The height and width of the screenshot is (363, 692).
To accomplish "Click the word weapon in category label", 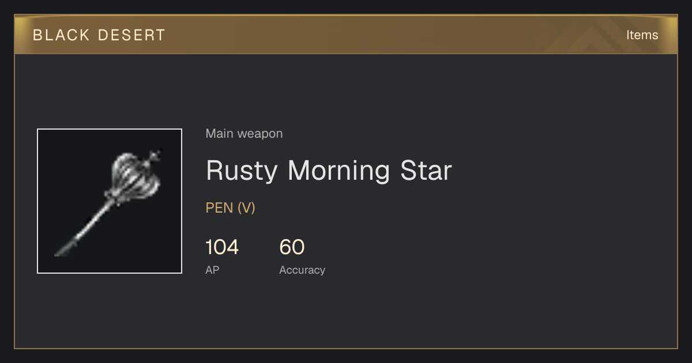I will tap(261, 134).
